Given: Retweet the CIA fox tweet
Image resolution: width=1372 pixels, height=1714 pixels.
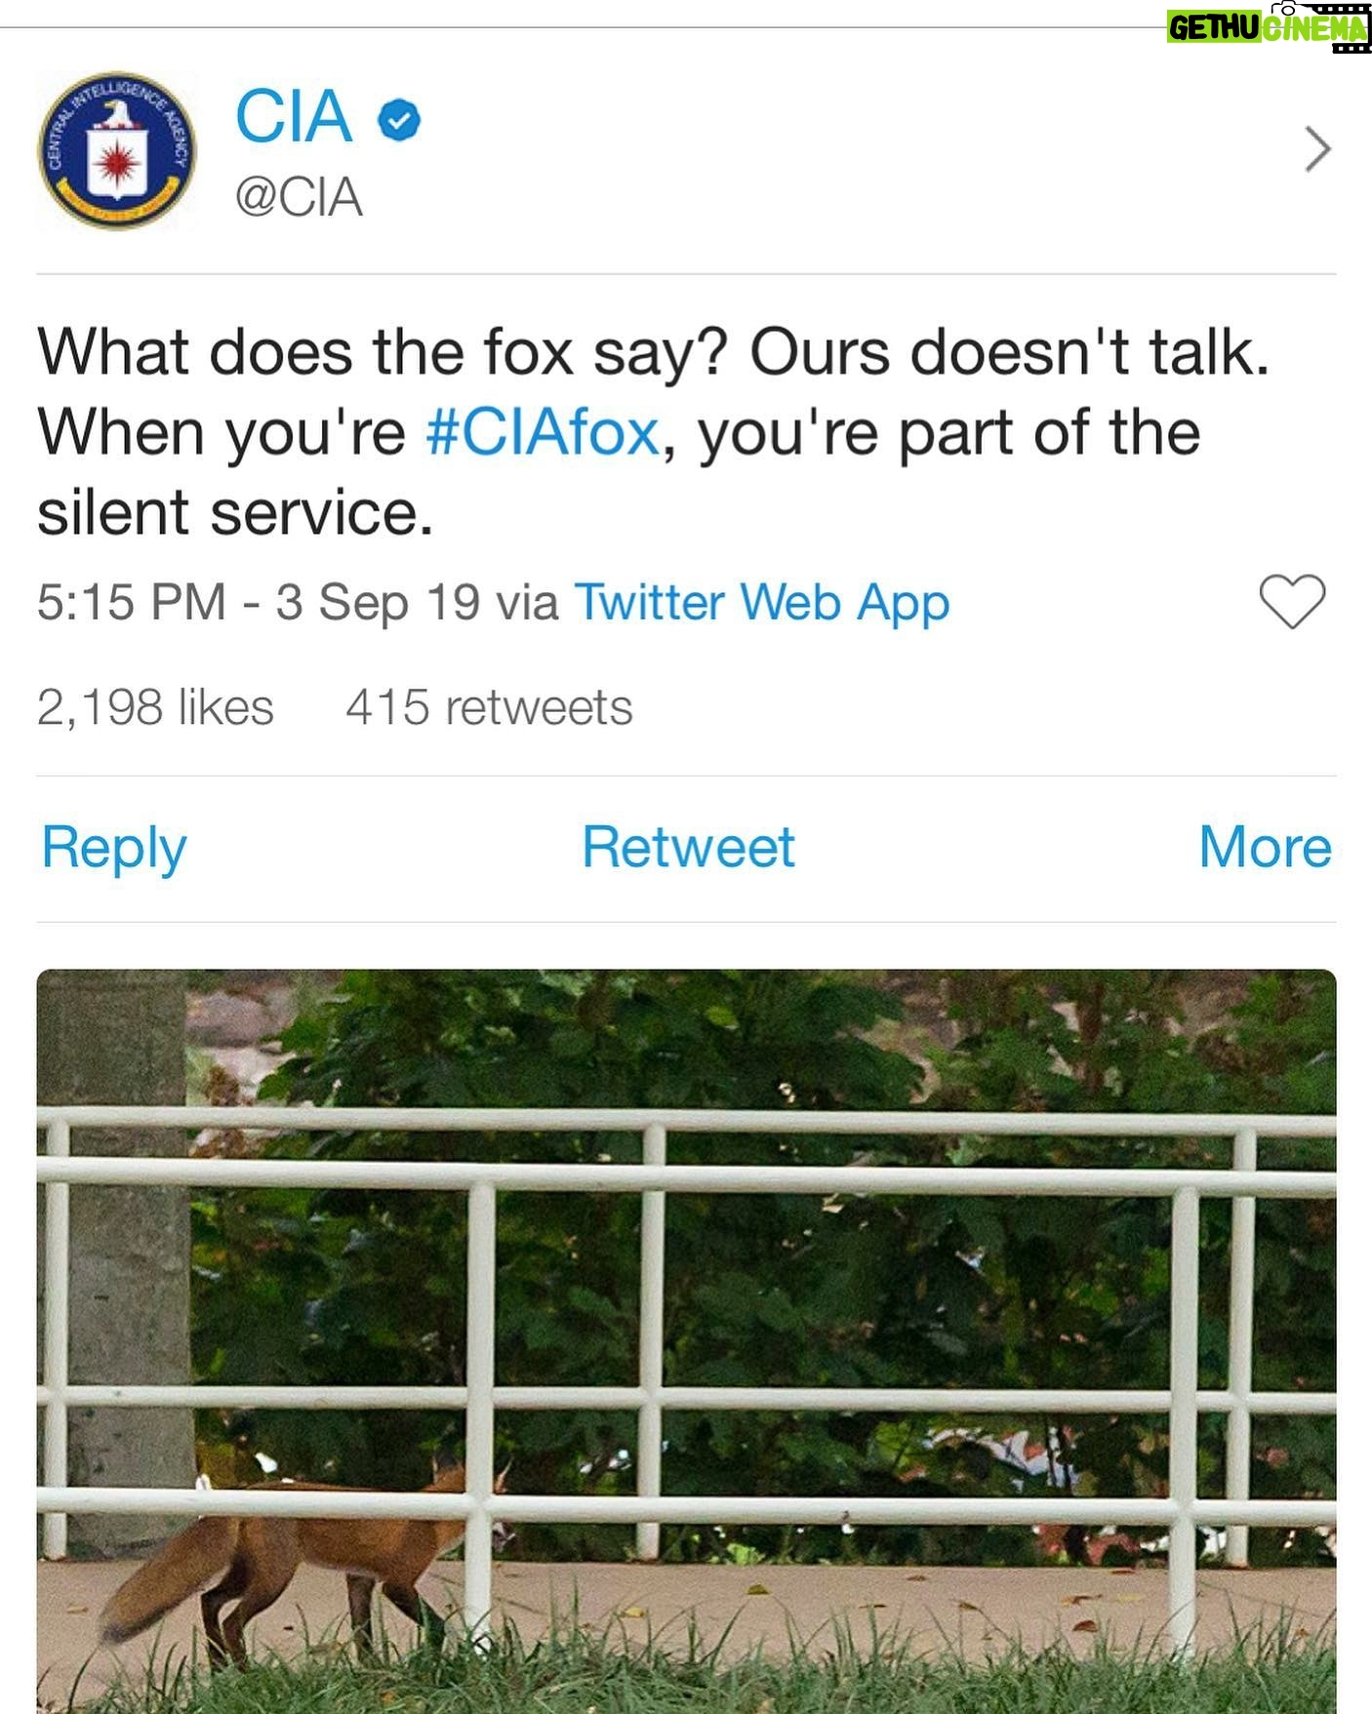Looking at the screenshot, I should pos(688,847).
